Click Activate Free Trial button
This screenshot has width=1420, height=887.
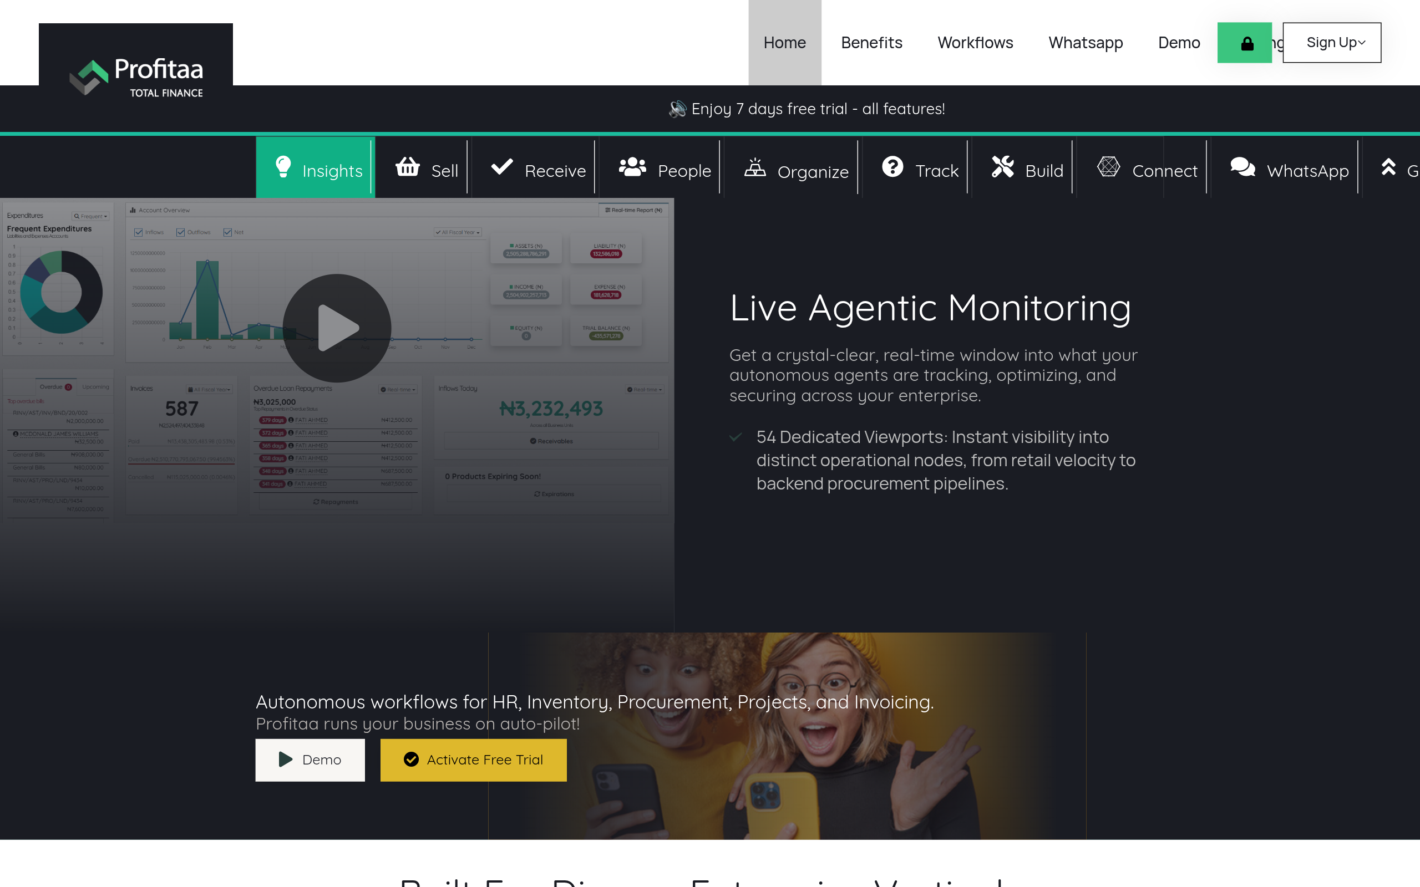(x=474, y=759)
